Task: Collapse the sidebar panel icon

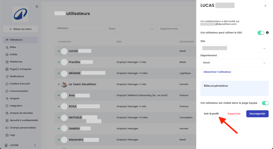Action: [x=37, y=6]
